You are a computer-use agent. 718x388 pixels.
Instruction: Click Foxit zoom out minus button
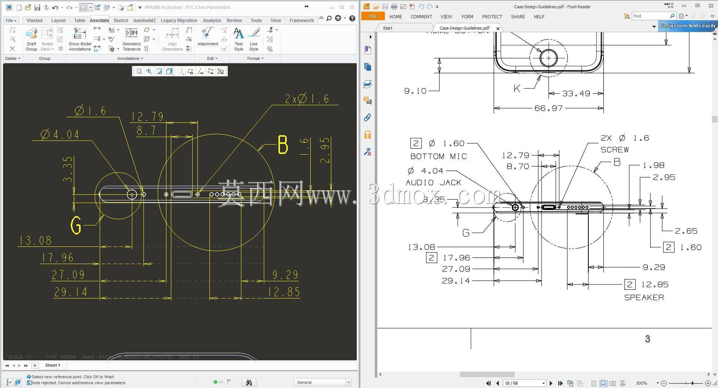click(x=664, y=383)
